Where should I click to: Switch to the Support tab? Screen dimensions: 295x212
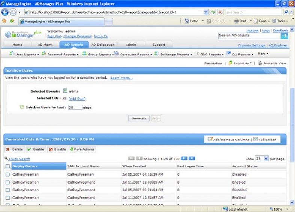[159, 45]
